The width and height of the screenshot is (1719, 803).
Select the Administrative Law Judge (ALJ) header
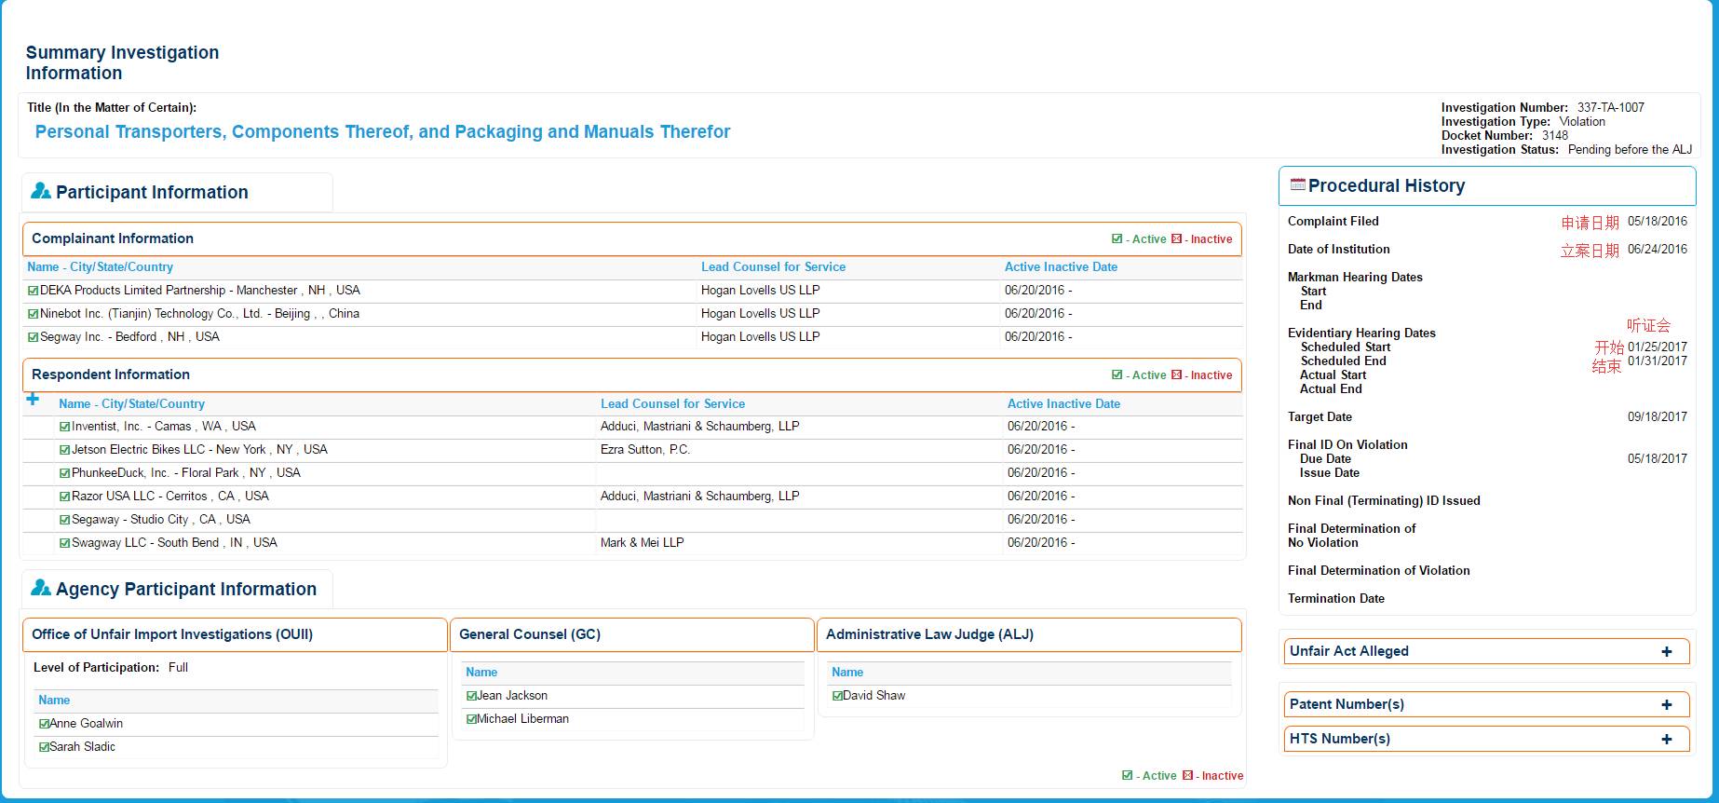point(1029,635)
